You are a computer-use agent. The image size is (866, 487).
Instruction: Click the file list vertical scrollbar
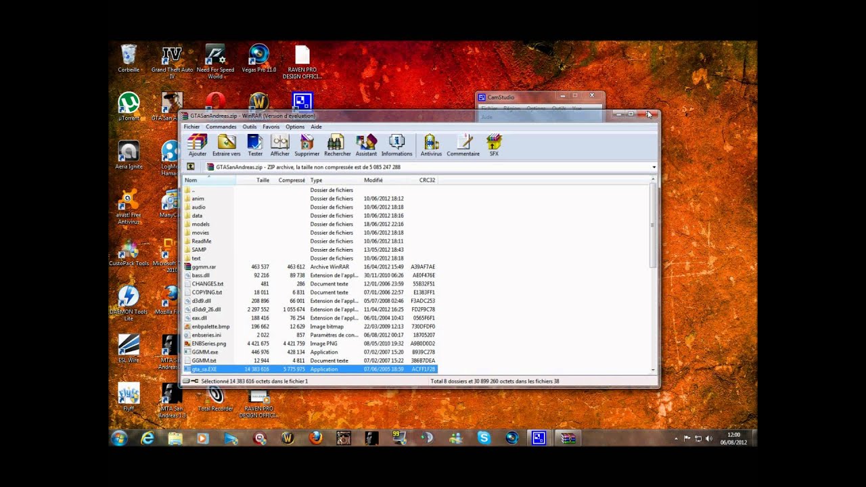(653, 227)
